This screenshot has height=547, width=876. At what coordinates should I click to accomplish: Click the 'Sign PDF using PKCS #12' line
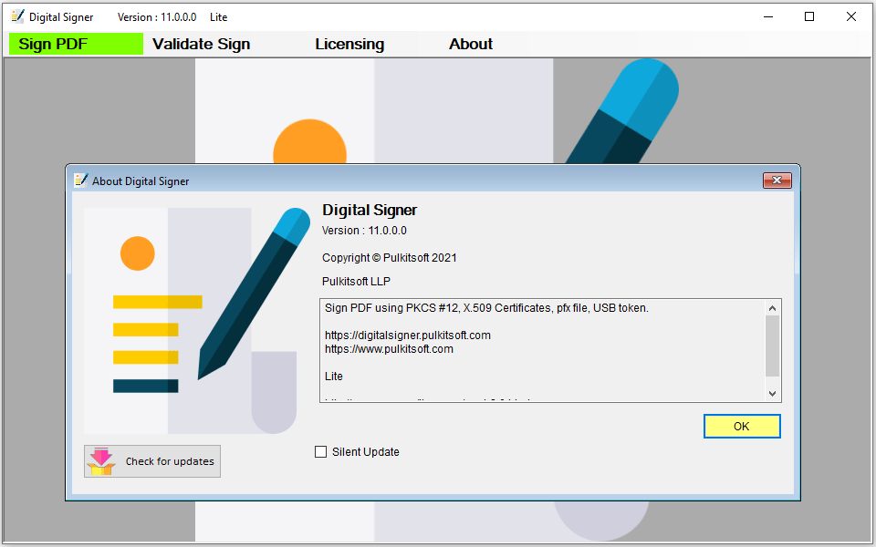click(486, 308)
